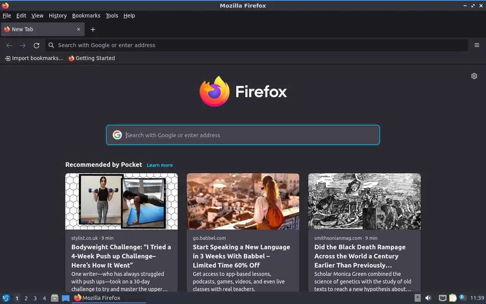Open the Babbel language article thumbnail
The height and width of the screenshot is (304, 486).
[x=243, y=201]
